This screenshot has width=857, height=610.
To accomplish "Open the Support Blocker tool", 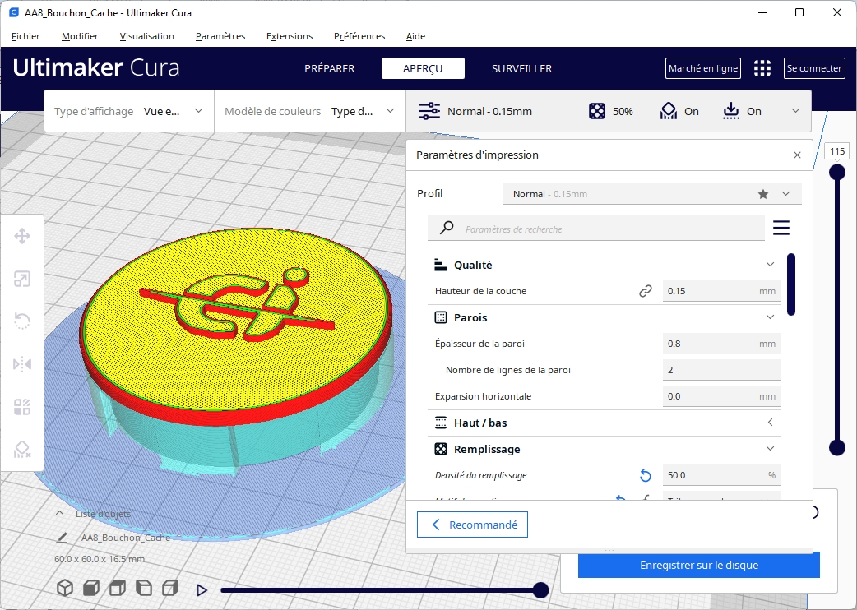I will click(x=22, y=449).
